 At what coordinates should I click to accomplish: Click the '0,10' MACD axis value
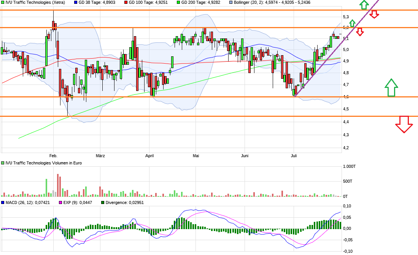[347, 206]
